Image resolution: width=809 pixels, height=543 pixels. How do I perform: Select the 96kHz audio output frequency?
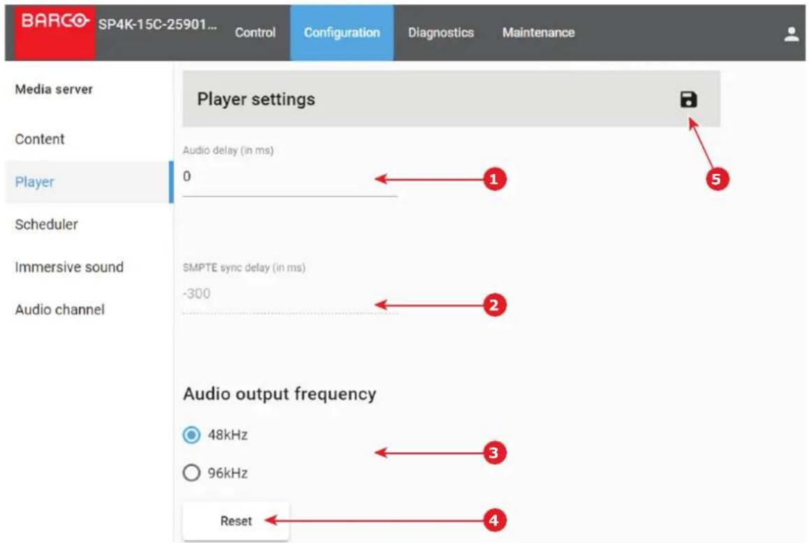tap(191, 473)
